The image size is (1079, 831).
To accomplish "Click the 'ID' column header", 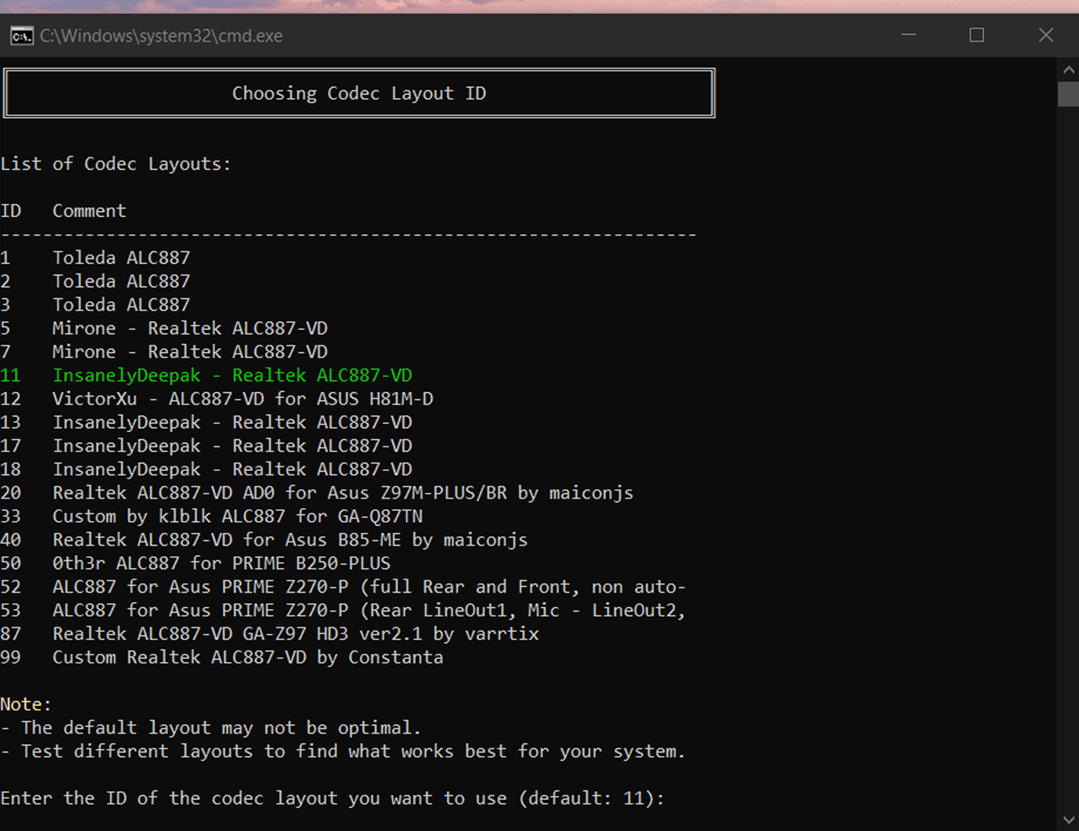I will (11, 211).
